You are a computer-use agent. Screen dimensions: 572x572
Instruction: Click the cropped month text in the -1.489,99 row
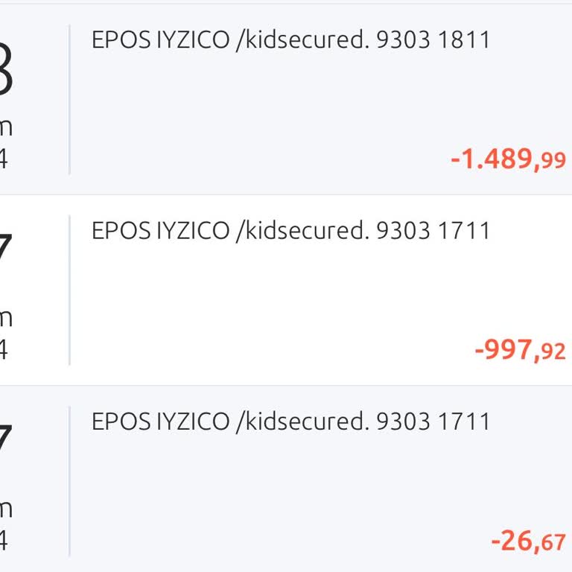point(6,127)
